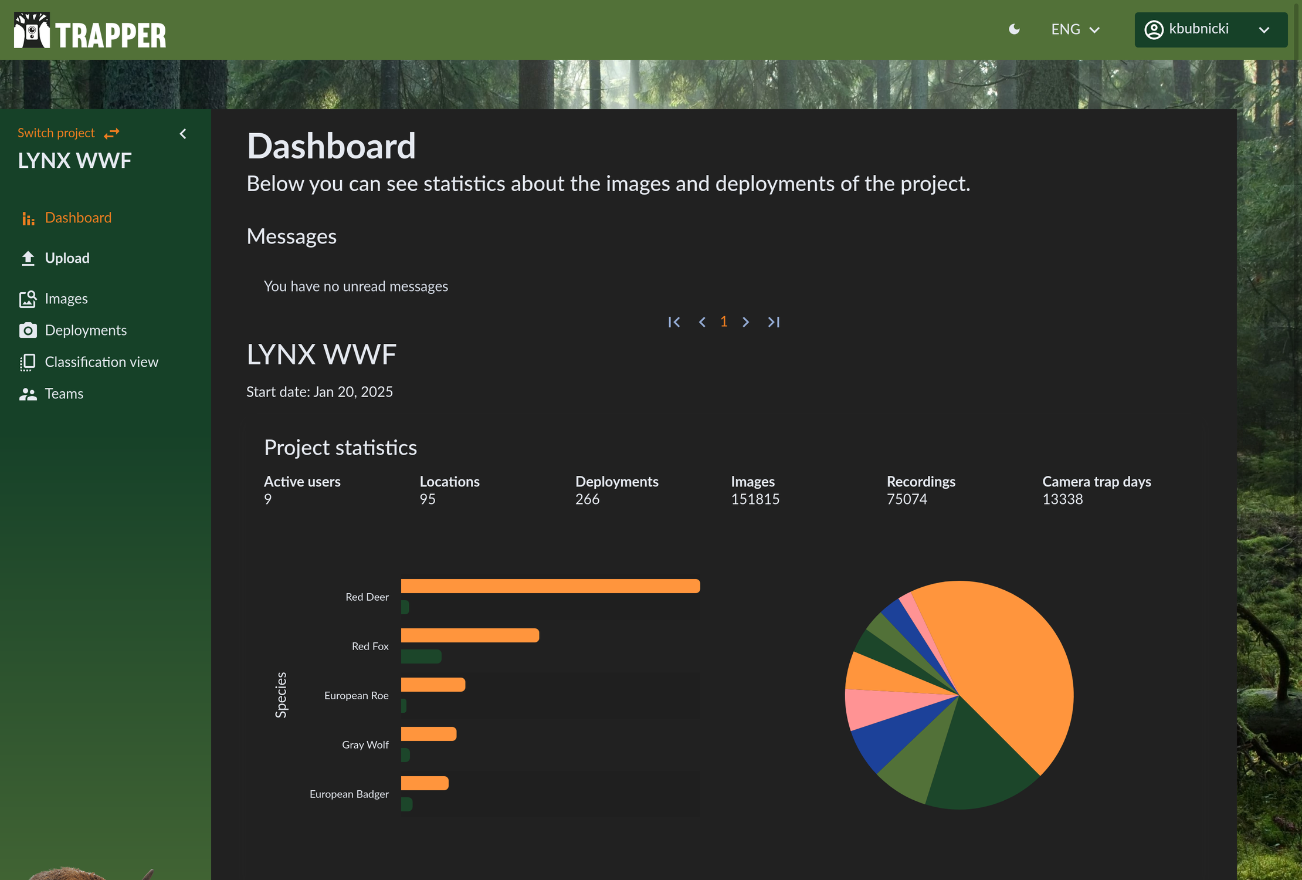Screen dimensions: 1302x880
Task: Open the kbubnicki user menu
Action: click(x=1211, y=29)
